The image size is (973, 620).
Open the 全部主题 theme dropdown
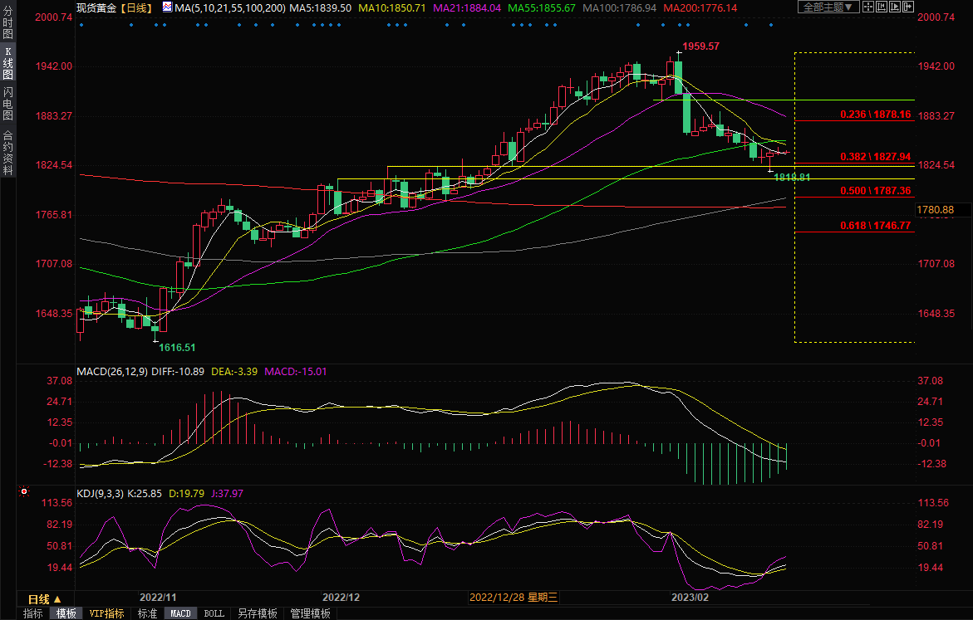[x=826, y=7]
